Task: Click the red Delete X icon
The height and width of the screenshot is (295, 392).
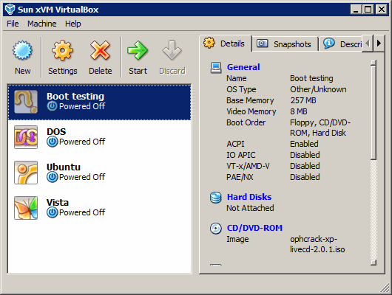Action: tap(101, 50)
